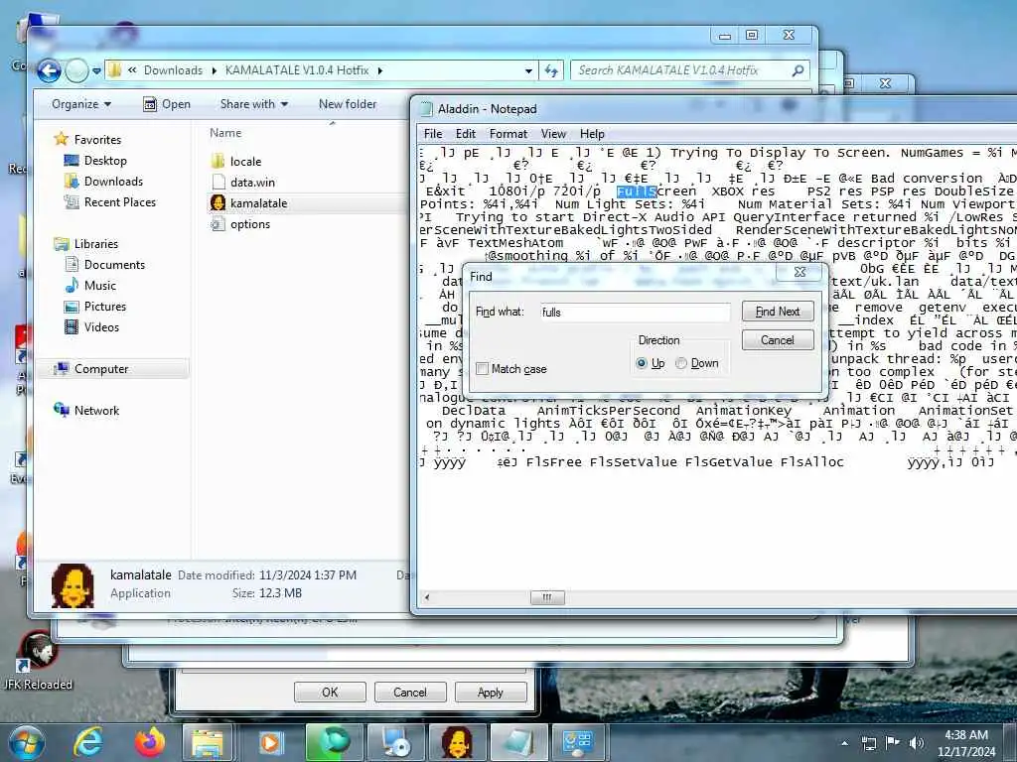Open Firefox from the taskbar
1017x762 pixels.
tap(149, 742)
